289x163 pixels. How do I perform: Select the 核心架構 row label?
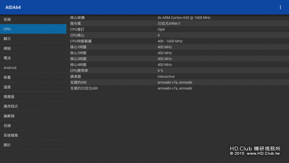77,18
